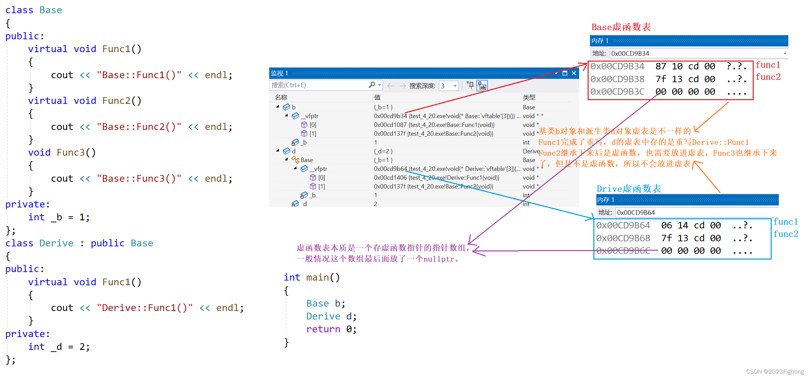Collapse the b variable tree node
The image size is (809, 378).
pos(278,107)
